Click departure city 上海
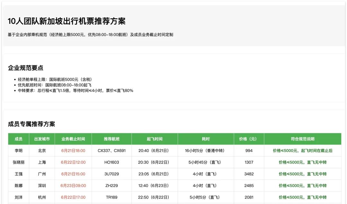This screenshot has height=204, width=347. click(42, 163)
